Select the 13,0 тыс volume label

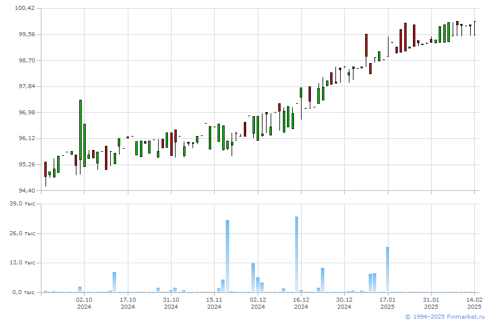22,263
